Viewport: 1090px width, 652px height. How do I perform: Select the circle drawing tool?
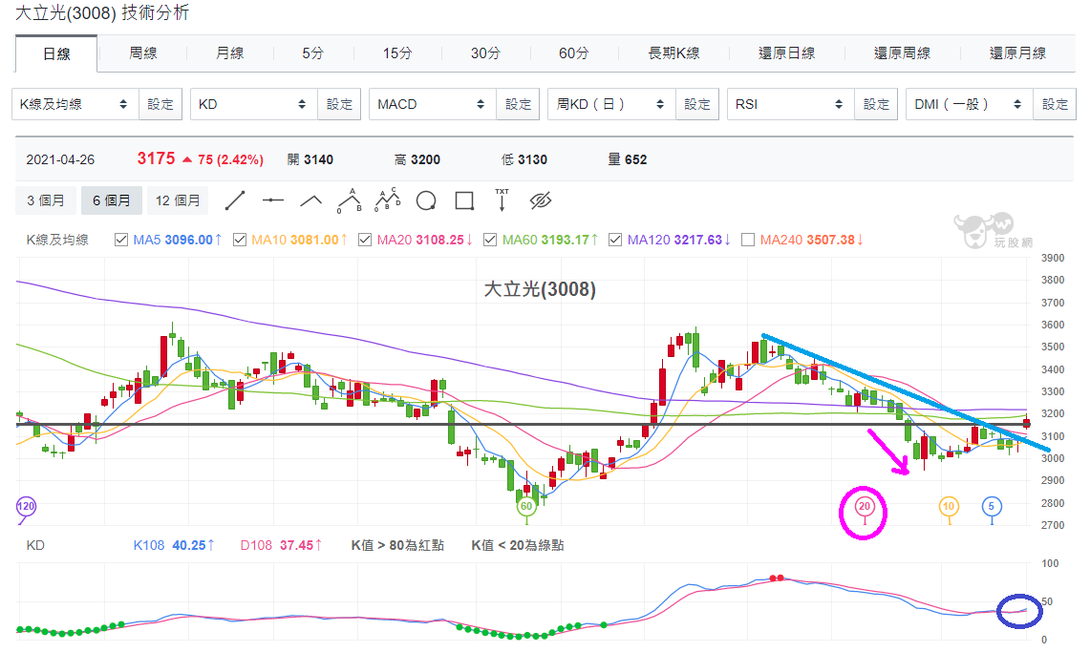(x=426, y=200)
